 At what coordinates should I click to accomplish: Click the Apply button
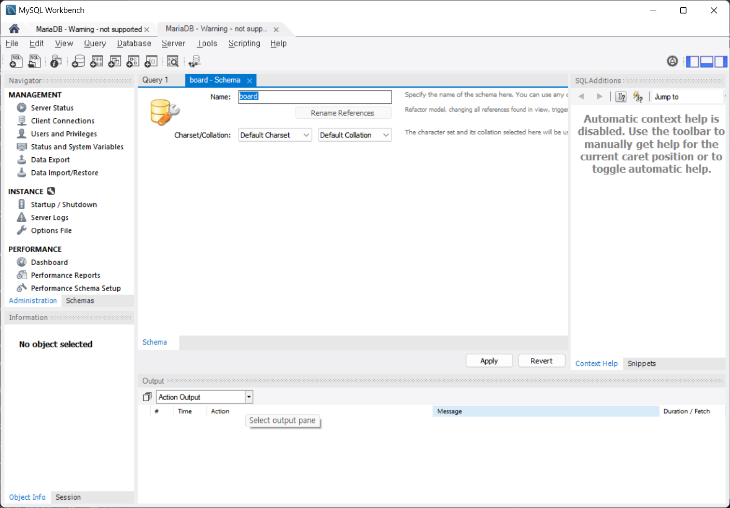489,361
